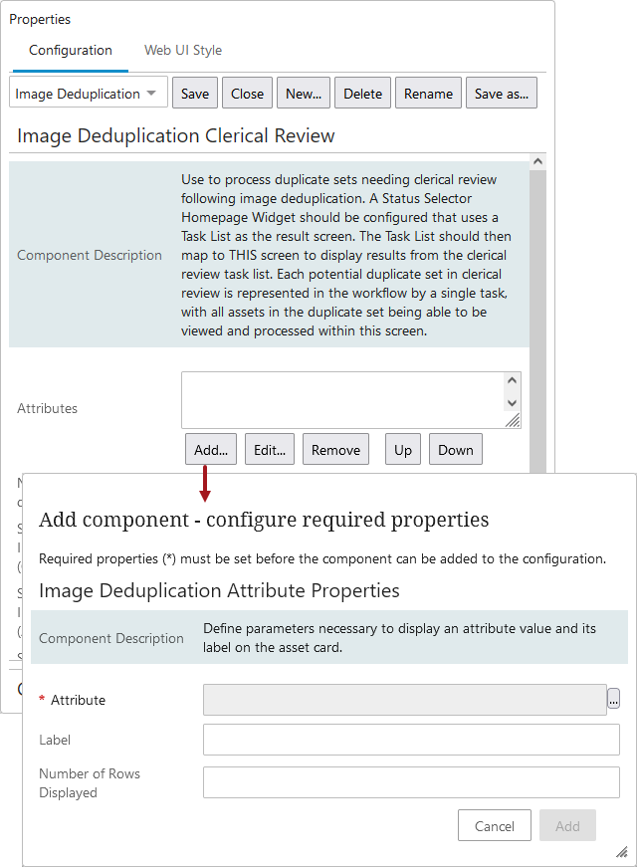This screenshot has height=867, width=637.
Task: Move attribute Down in list
Action: 456,450
